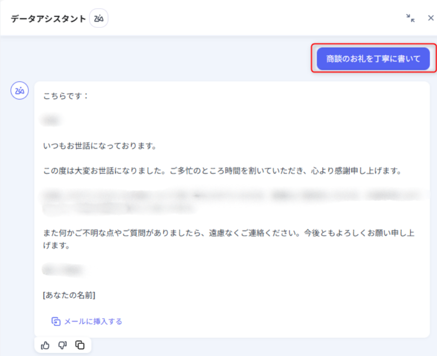Screen dimensions: 437x356
Task: Close the データアシスタント panel
Action: (x=431, y=18)
